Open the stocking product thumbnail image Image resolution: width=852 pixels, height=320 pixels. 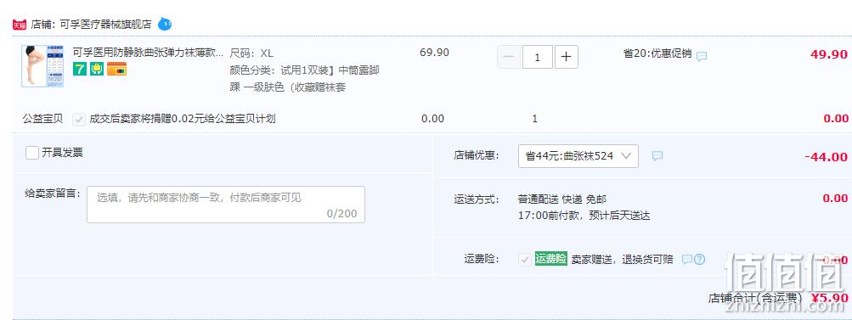42,66
